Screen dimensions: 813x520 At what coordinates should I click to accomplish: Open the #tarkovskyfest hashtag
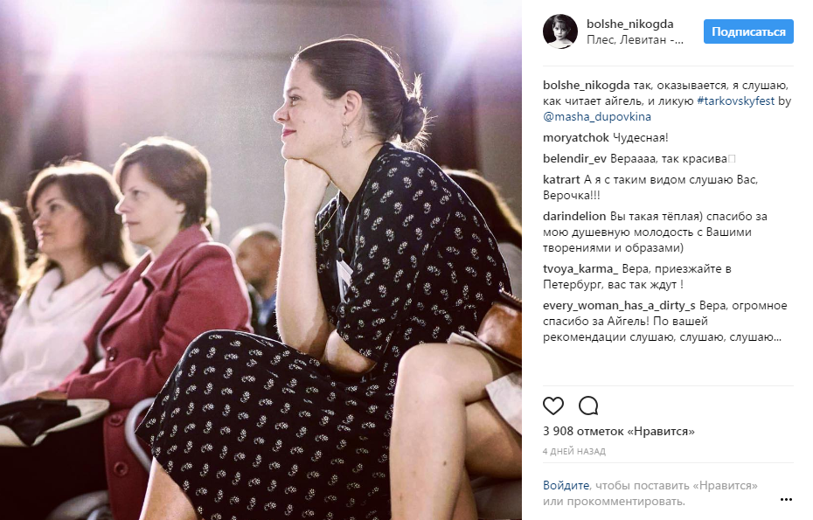[736, 101]
